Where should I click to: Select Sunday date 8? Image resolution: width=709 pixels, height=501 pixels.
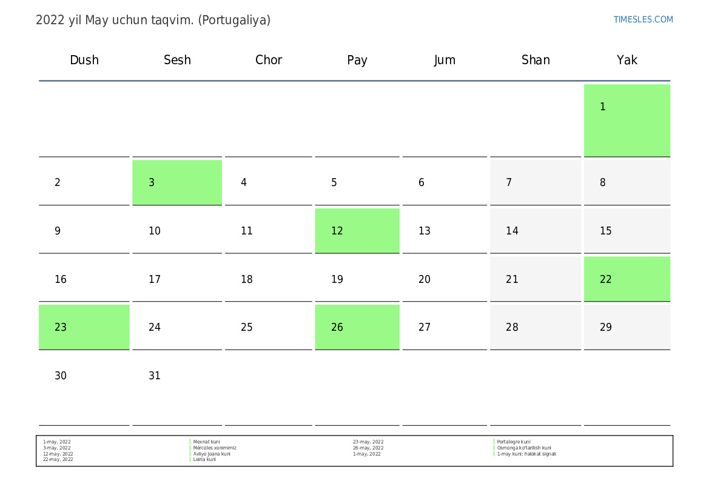coord(627,182)
